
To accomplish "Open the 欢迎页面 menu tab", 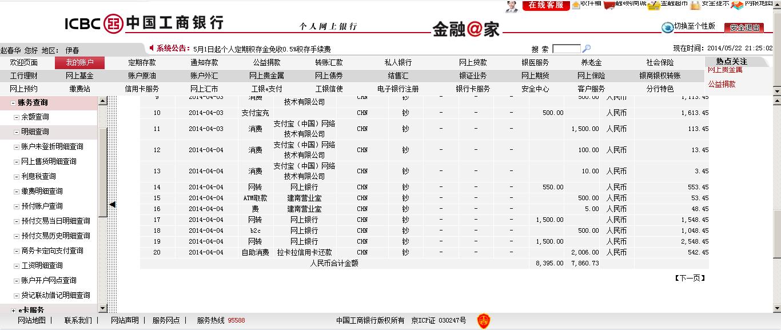I will [24, 62].
